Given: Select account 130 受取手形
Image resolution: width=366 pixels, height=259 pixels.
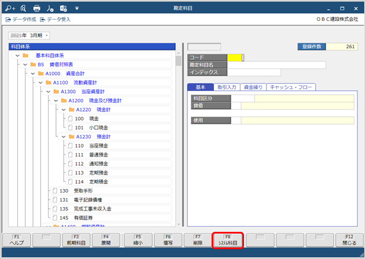Looking at the screenshot, I should coord(111,191).
